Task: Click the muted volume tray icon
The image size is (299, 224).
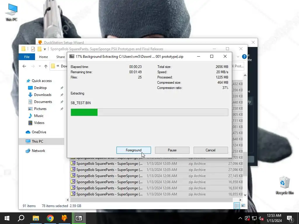Action: [x=261, y=218]
